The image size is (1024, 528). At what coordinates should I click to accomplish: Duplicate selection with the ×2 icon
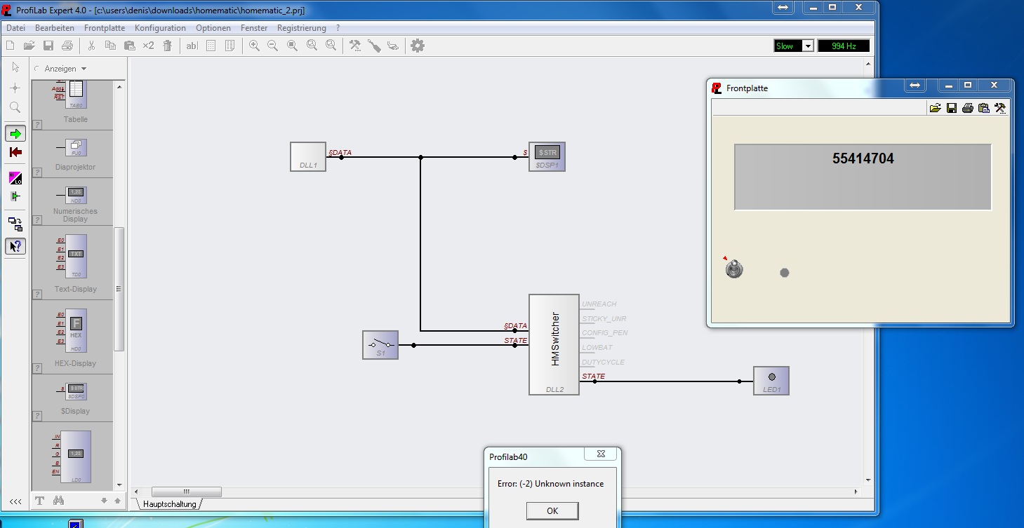[148, 46]
